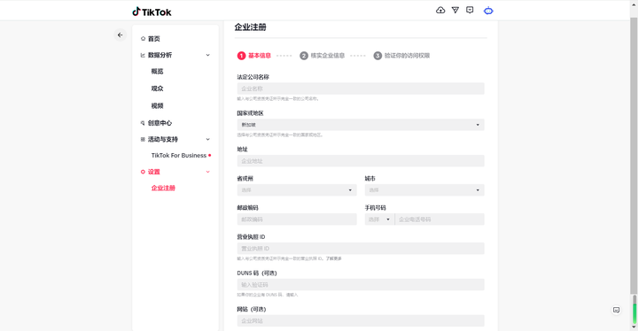This screenshot has height=331, width=638.
Task: Open 概览 under 数据分析
Action: [x=157, y=71]
